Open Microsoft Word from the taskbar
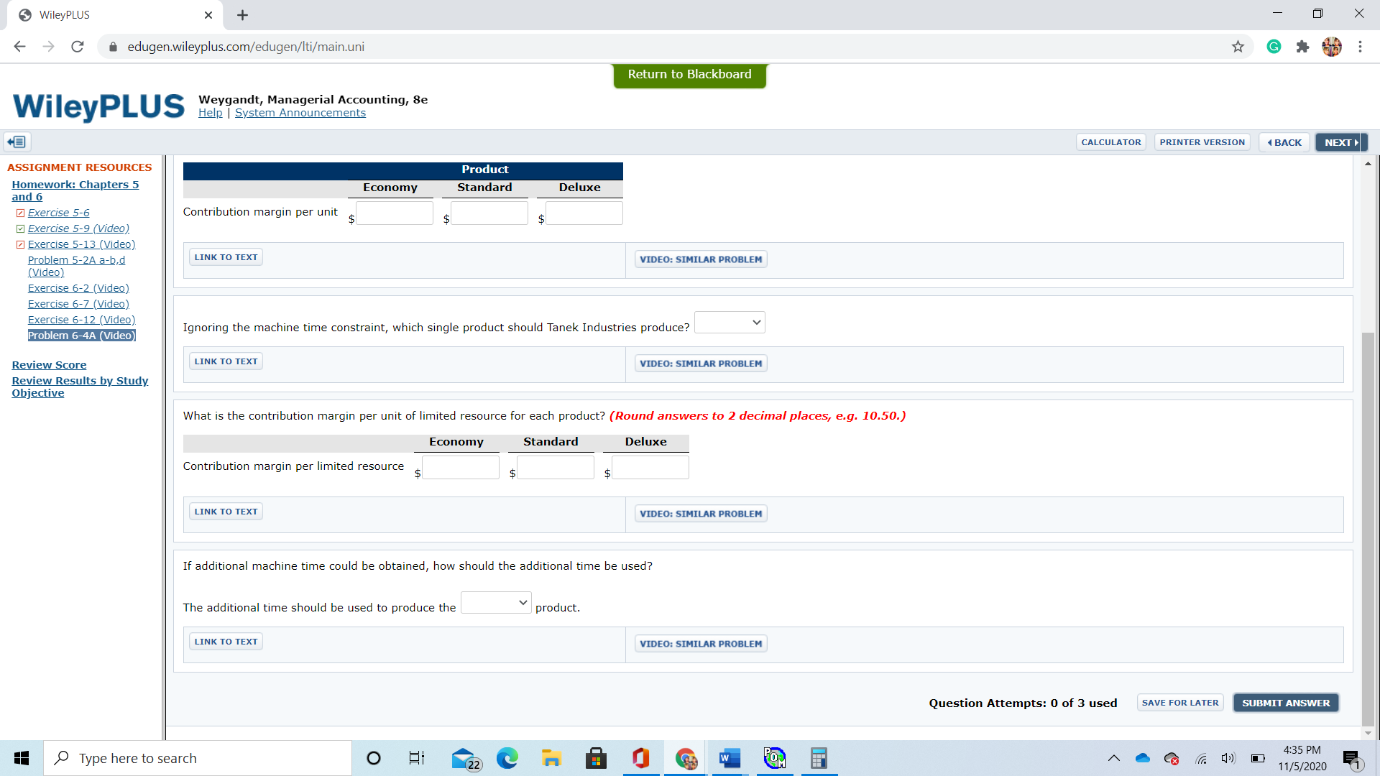The image size is (1380, 776). coord(730,758)
